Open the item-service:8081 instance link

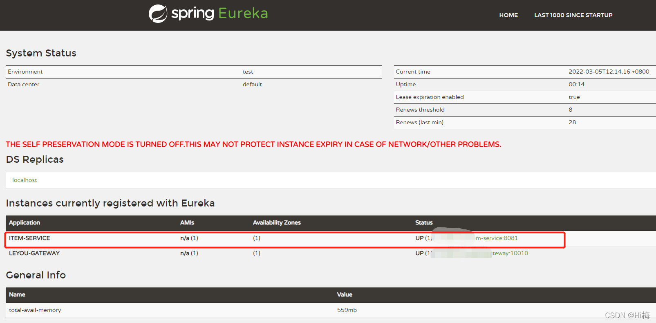(x=497, y=238)
